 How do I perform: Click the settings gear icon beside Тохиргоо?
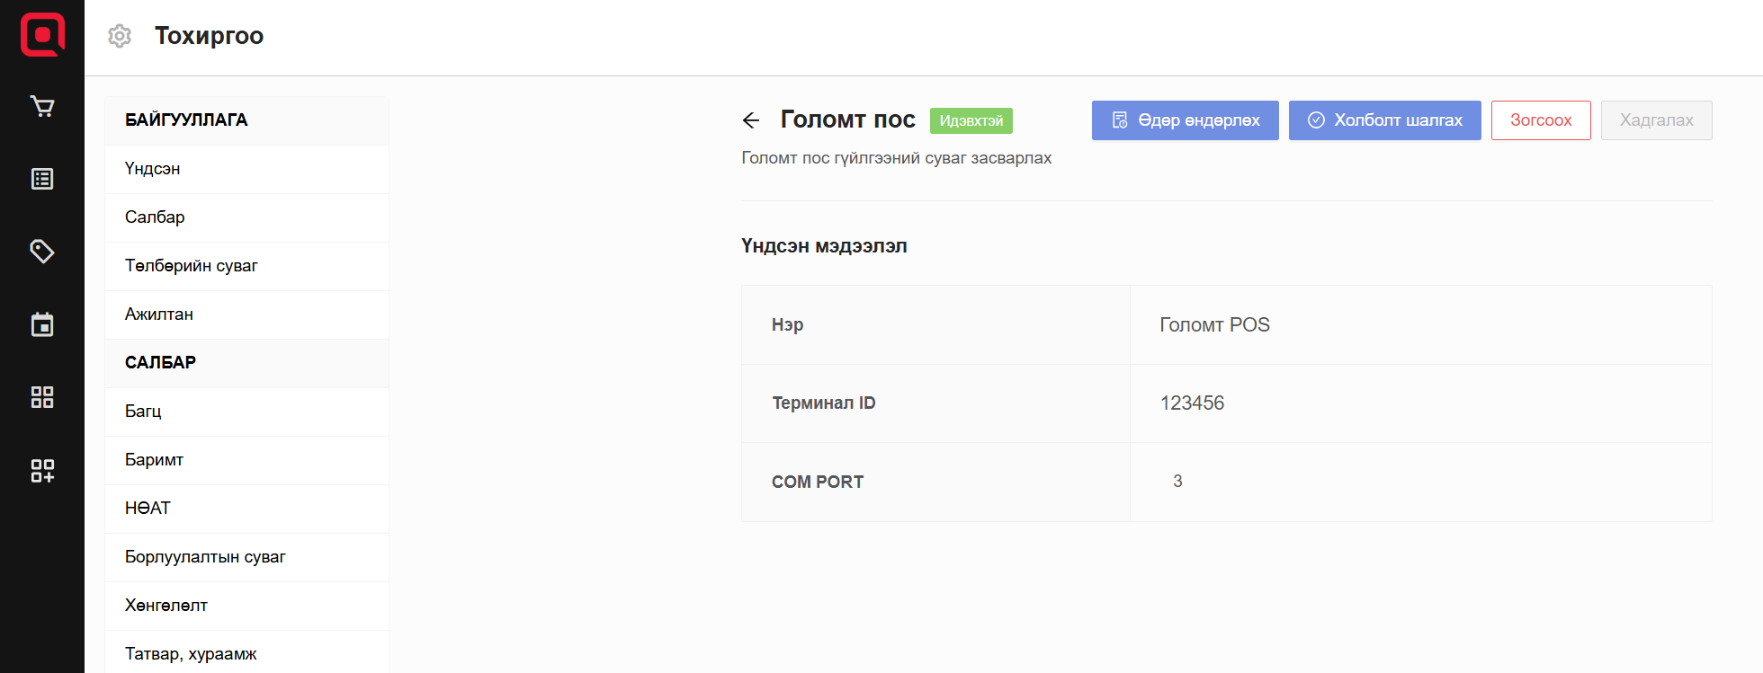[120, 36]
